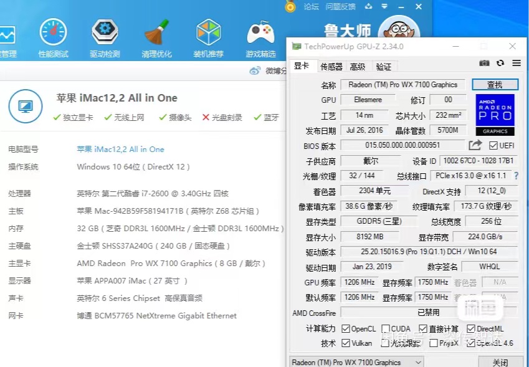Click the AMD CrossFire 已禁用 field
The width and height of the screenshot is (529, 367).
[x=429, y=312]
